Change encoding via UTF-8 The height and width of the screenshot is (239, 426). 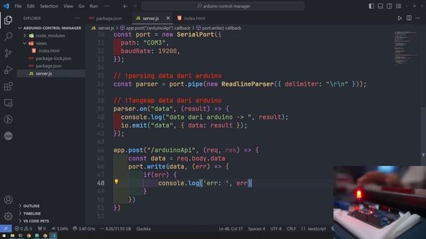click(276, 228)
